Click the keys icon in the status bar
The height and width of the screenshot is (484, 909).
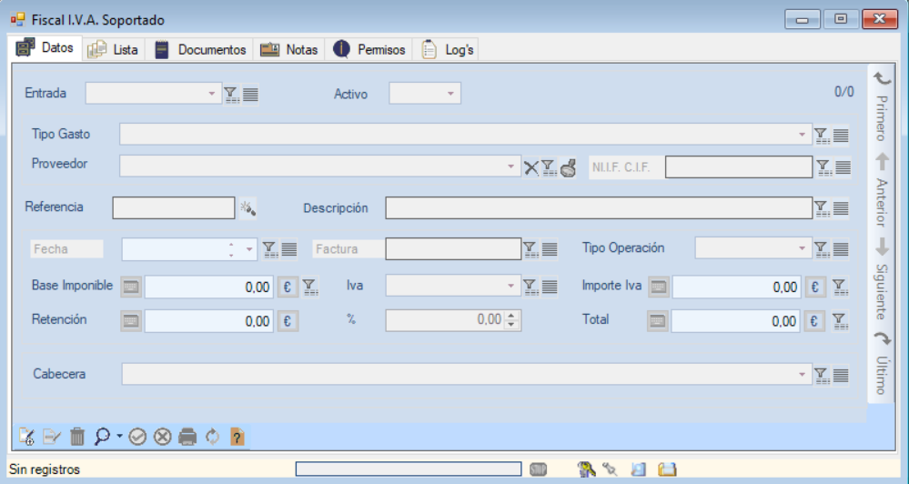pyautogui.click(x=586, y=469)
